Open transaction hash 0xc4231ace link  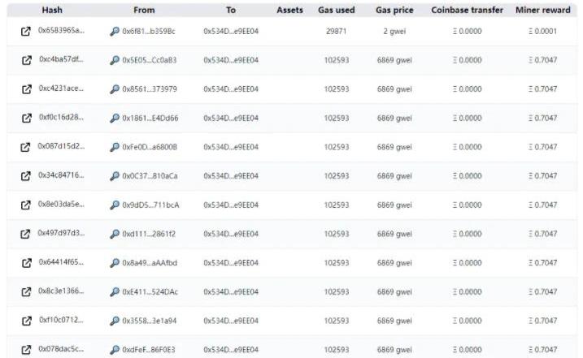click(61, 88)
